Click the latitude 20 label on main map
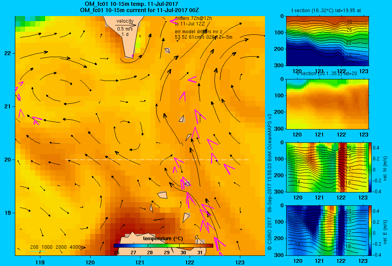The image size is (392, 266). (8, 160)
